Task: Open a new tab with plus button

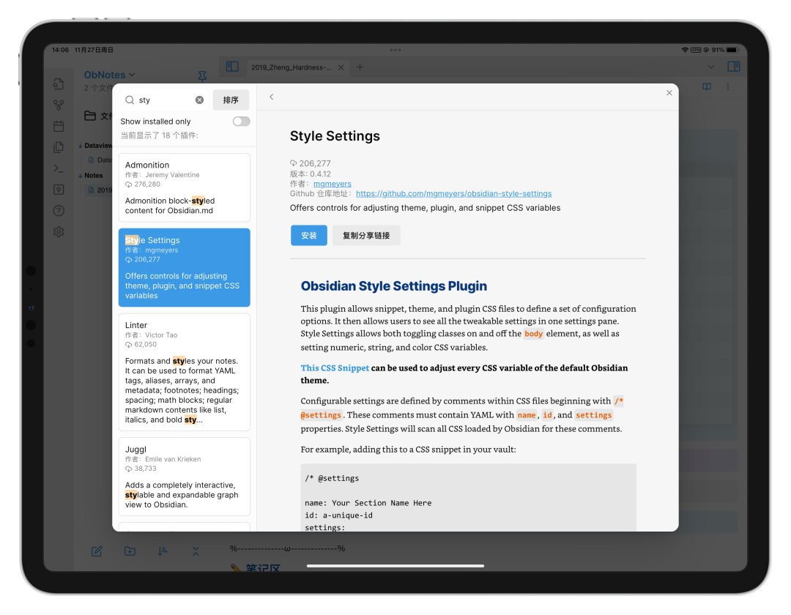Action: coord(360,67)
